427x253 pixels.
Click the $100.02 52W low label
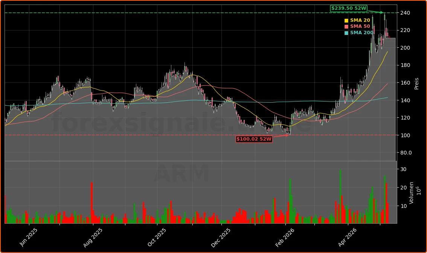pyautogui.click(x=254, y=139)
